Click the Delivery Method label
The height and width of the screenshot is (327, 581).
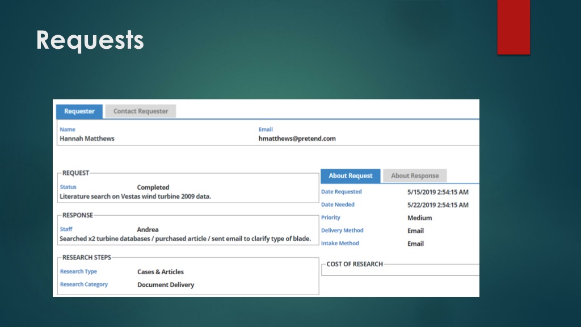tap(342, 230)
